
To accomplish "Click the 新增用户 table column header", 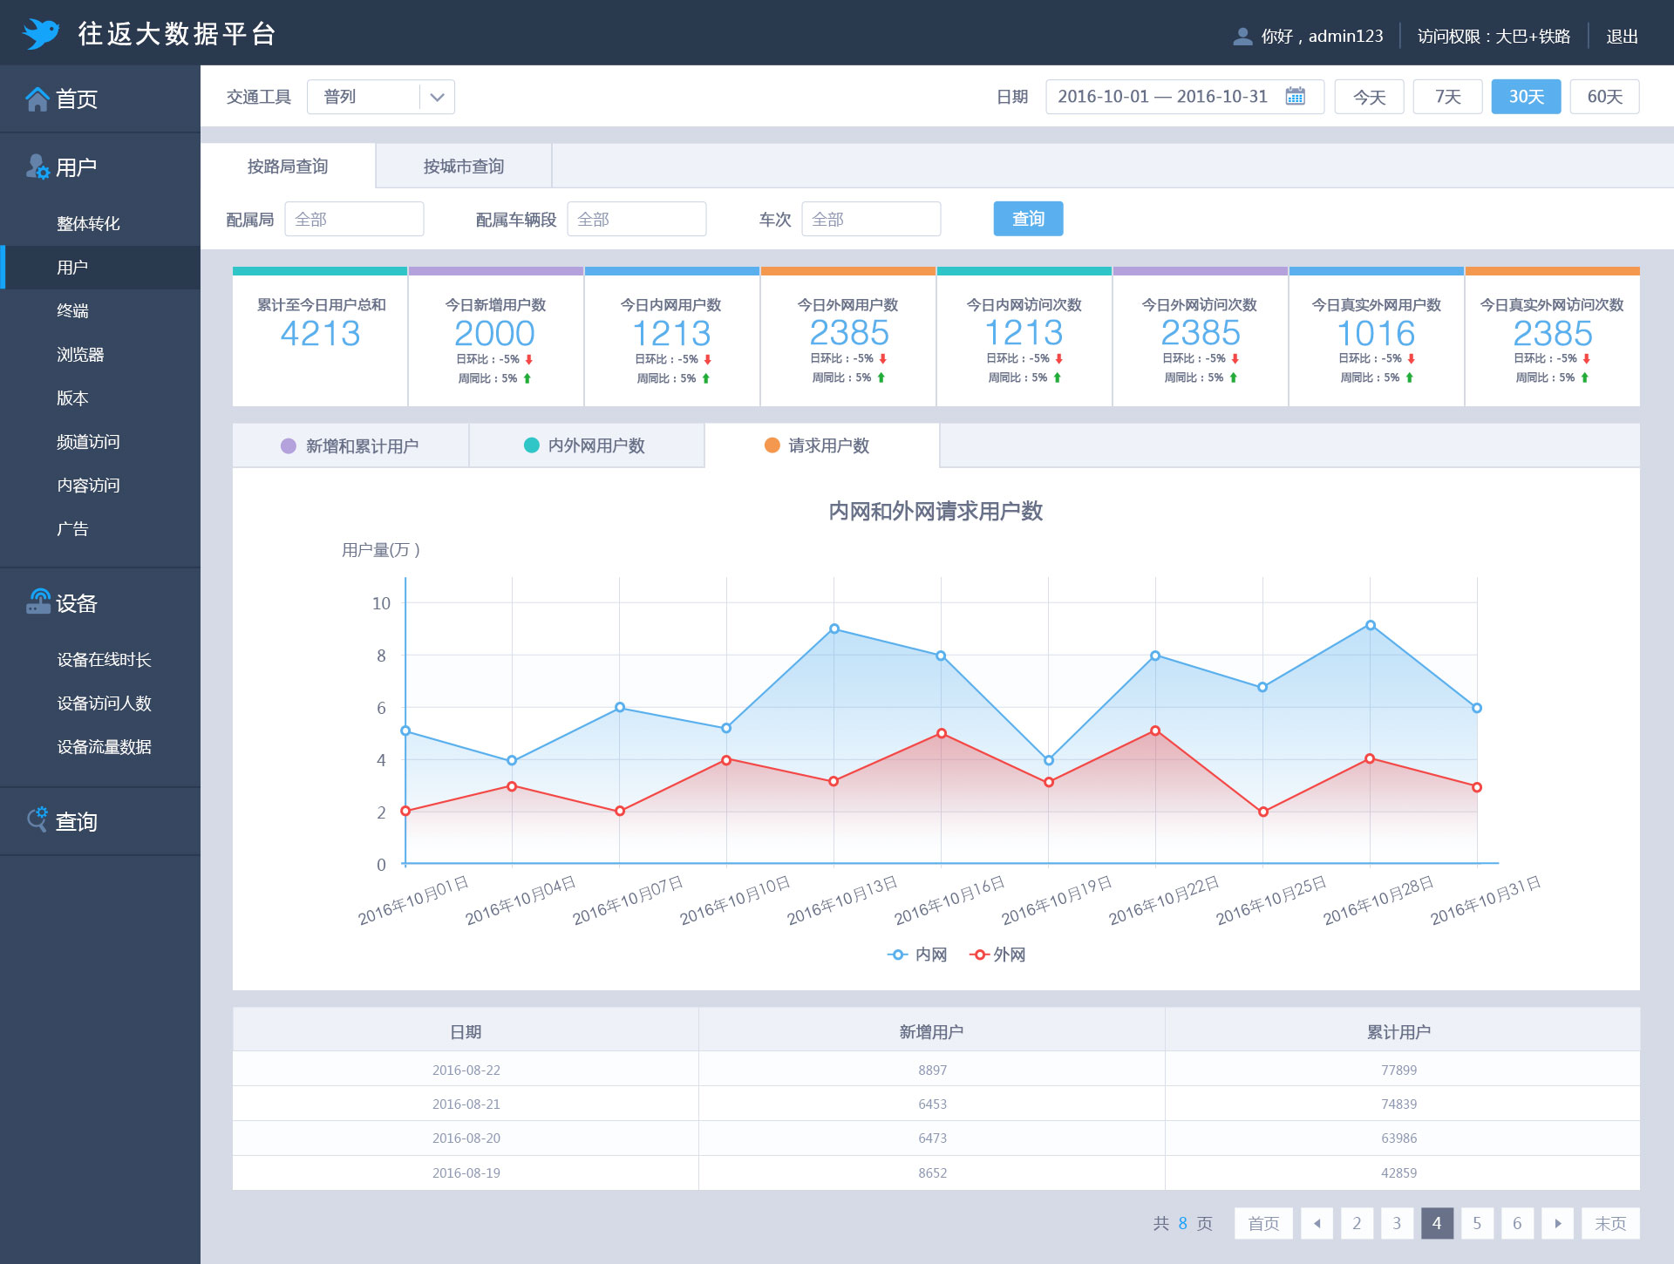I will (x=932, y=1031).
